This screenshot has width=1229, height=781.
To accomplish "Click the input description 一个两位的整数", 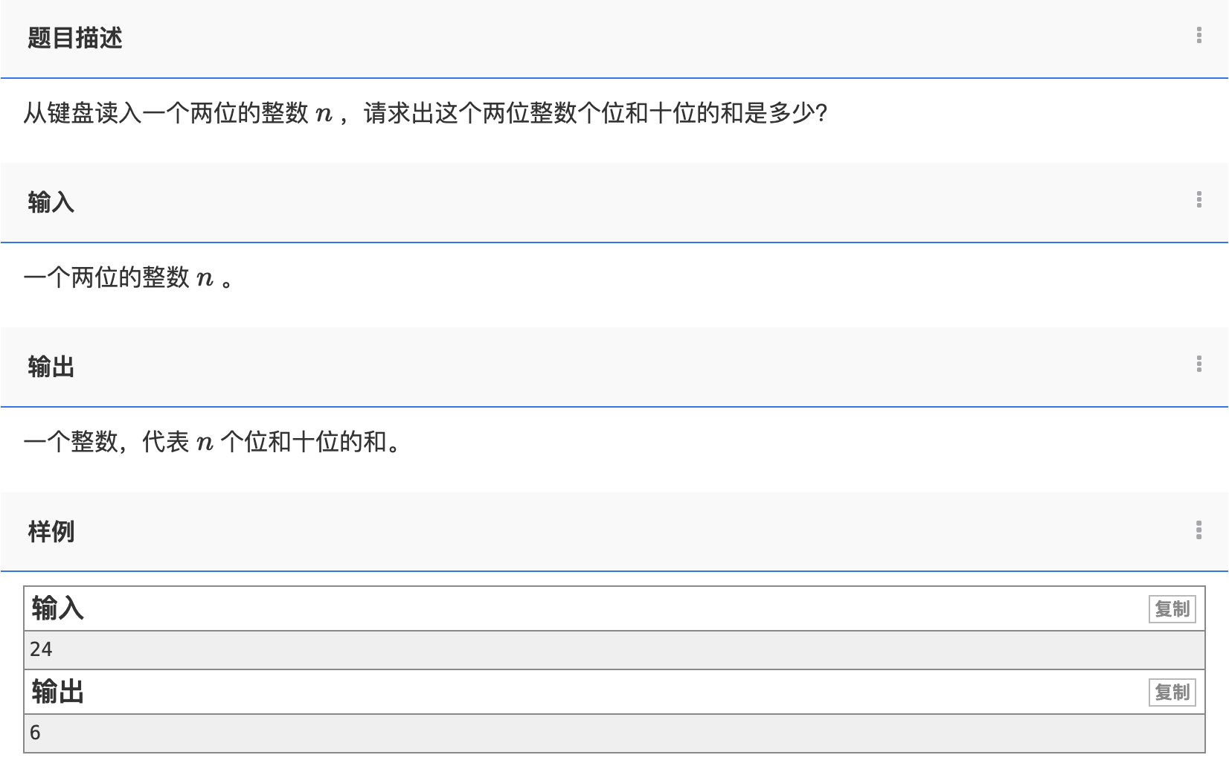I will tap(106, 277).
